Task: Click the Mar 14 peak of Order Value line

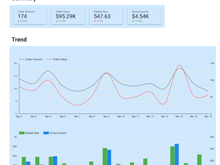Action: (x=179, y=65)
